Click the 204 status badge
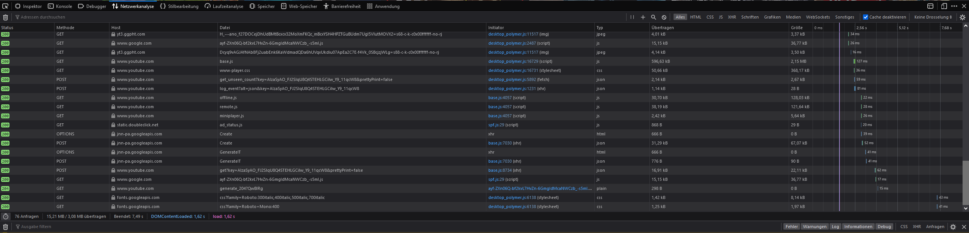Image resolution: width=969 pixels, height=233 pixels. tap(5, 188)
